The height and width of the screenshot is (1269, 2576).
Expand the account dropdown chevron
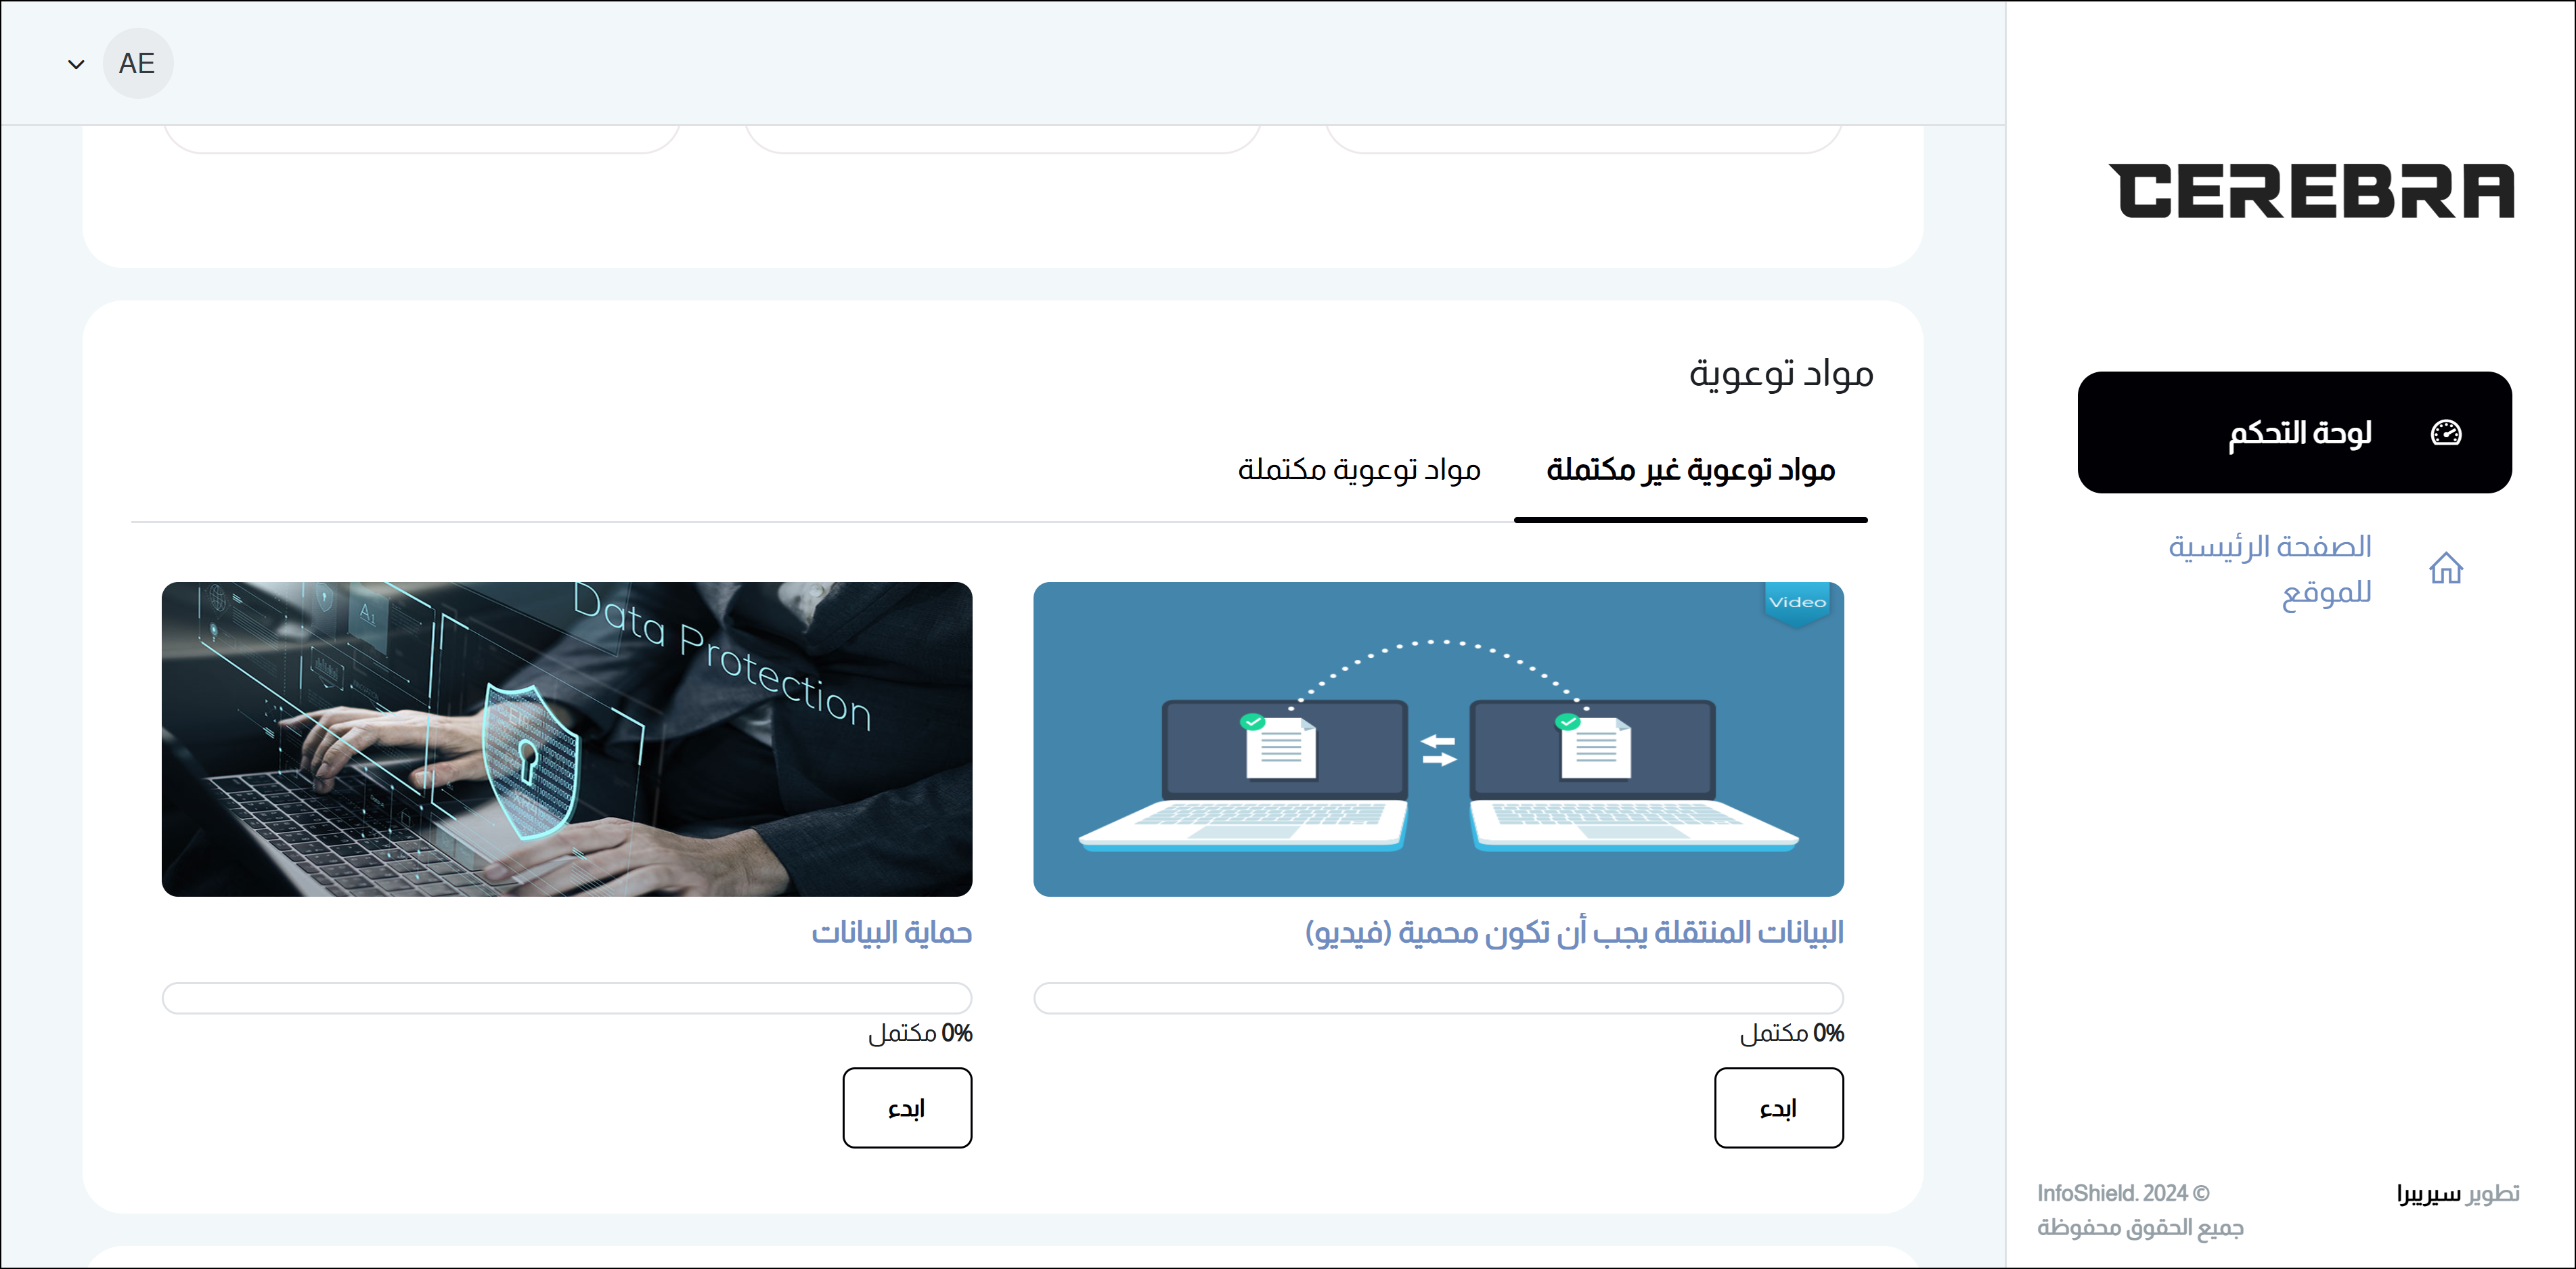click(76, 65)
